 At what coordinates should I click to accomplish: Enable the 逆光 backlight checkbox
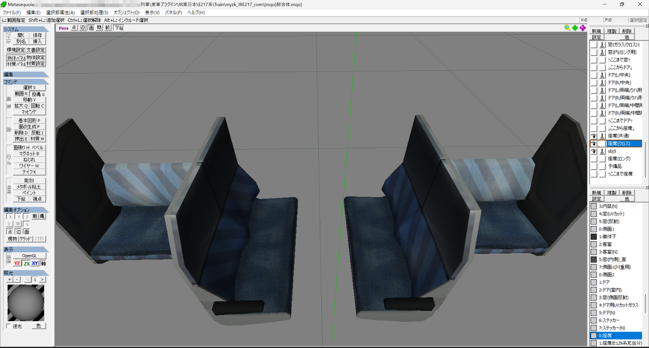tap(9, 326)
